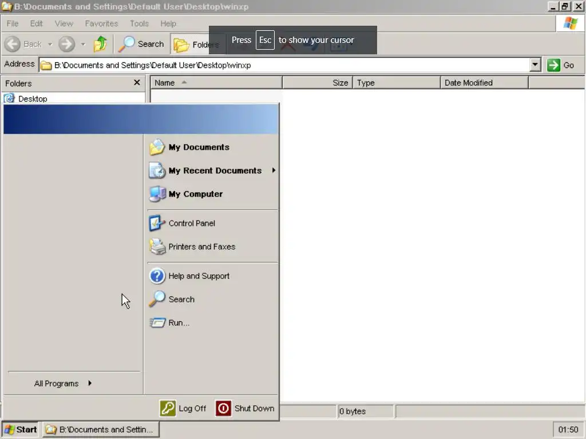Sort by the Name column

tap(216, 83)
